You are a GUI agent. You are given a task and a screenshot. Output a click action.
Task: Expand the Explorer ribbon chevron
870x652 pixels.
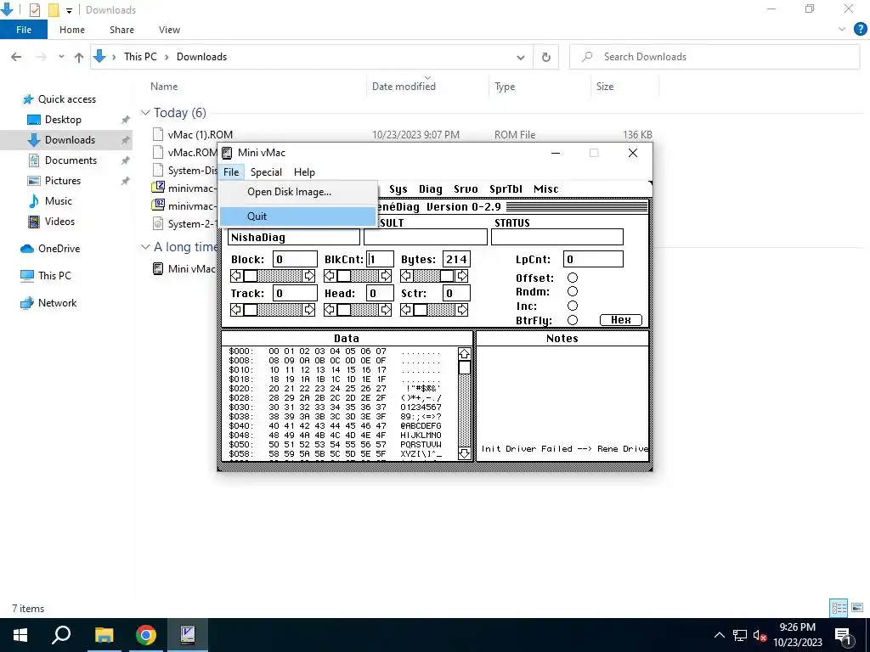pyautogui.click(x=842, y=30)
